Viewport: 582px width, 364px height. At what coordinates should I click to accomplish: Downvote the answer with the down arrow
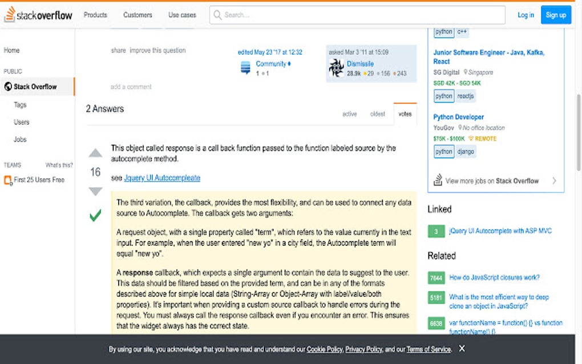tap(95, 192)
